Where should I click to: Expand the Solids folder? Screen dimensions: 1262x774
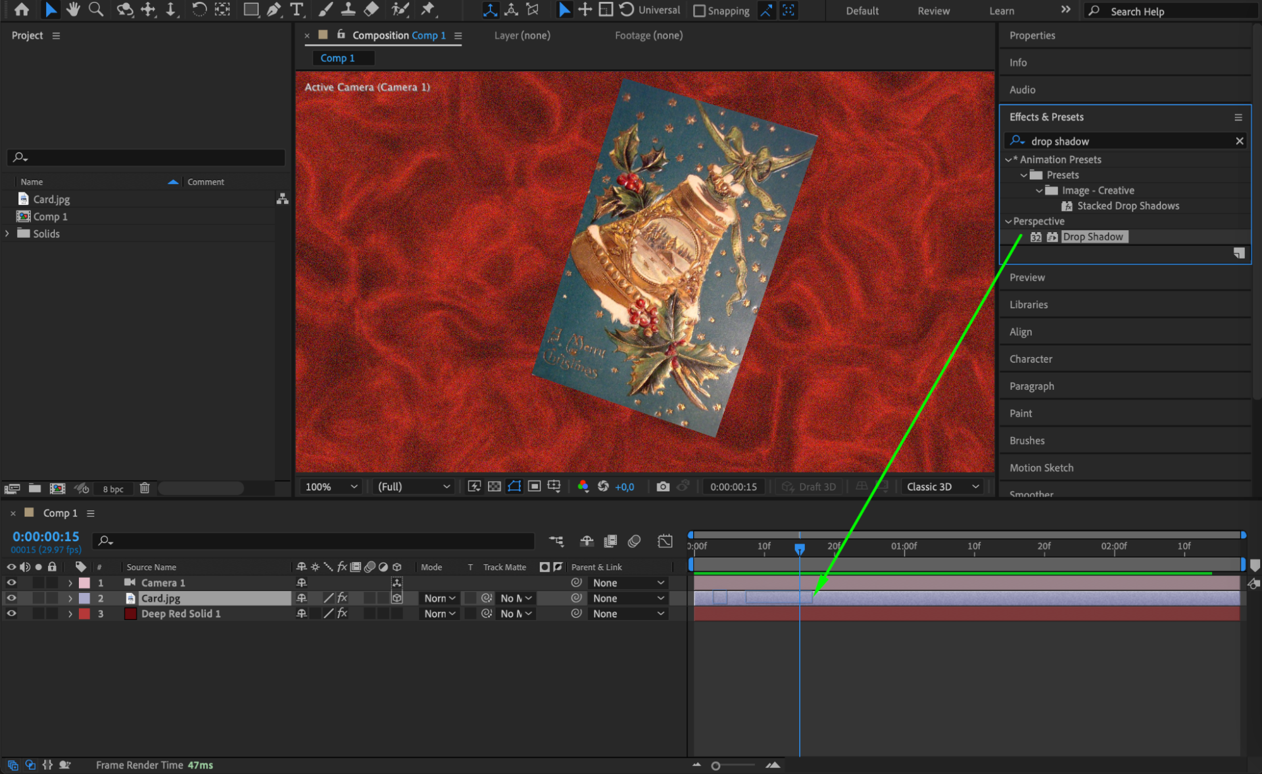coord(8,233)
